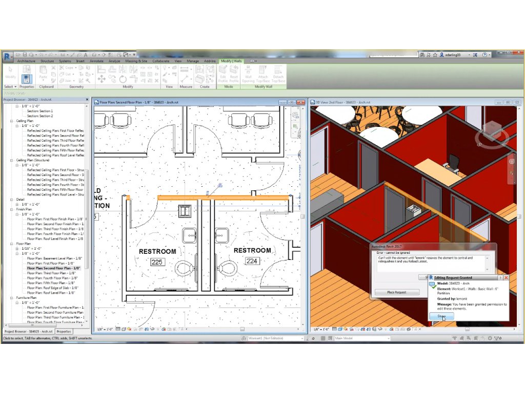Open the Manage ribbon tab
This screenshot has width=525, height=393.
click(x=193, y=61)
